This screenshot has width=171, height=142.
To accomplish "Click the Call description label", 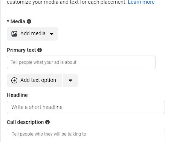I will pos(25,122).
